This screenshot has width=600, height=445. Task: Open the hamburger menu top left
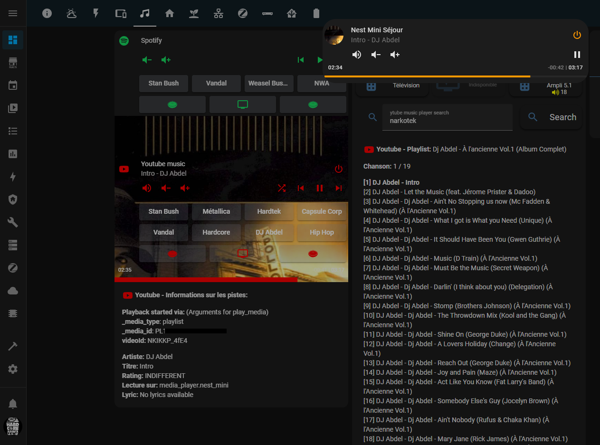13,13
